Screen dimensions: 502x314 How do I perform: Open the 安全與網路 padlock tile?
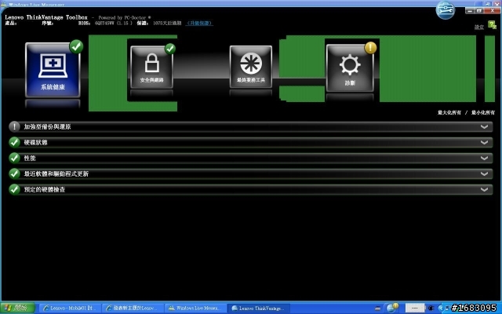[151, 68]
